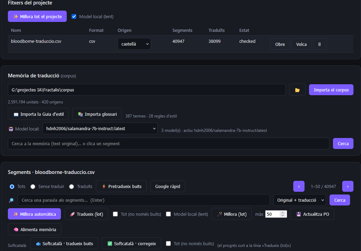
Task: Focus the segment word search field
Action: (144, 200)
